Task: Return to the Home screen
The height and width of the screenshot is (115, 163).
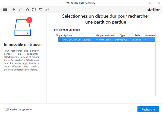Action: click(x=21, y=10)
